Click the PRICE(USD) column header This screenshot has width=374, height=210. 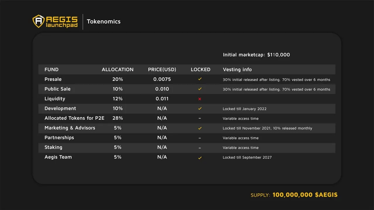[162, 70]
